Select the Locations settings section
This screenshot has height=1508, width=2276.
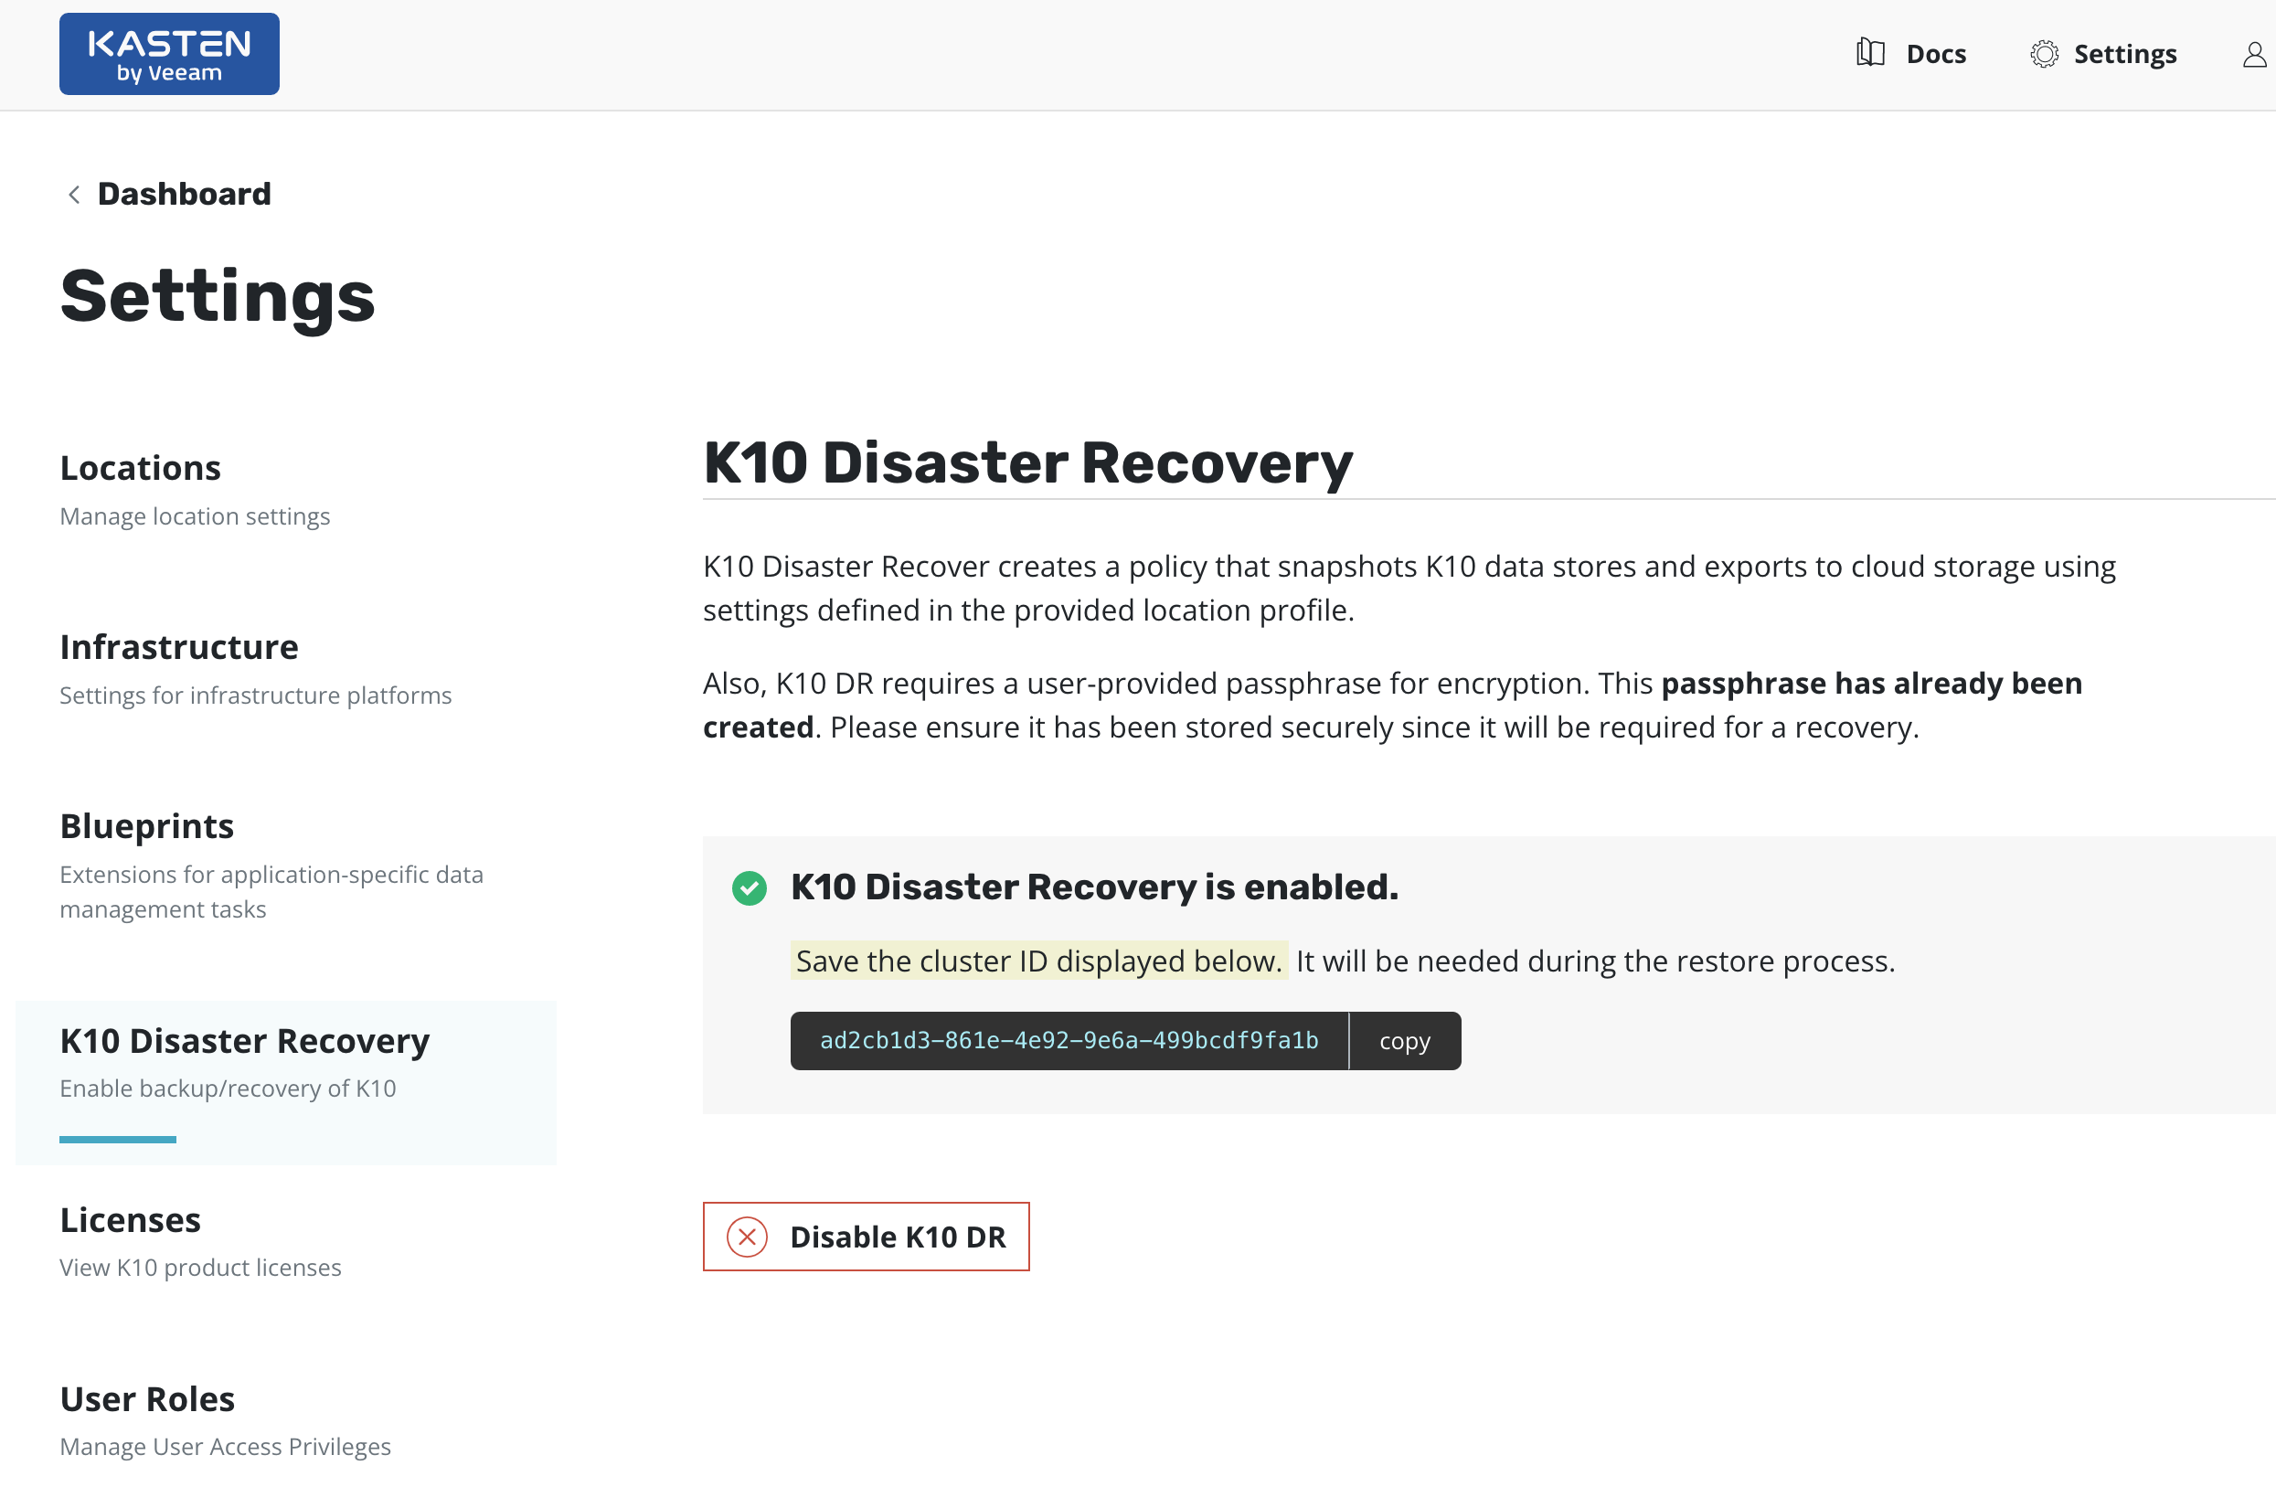[x=141, y=468]
